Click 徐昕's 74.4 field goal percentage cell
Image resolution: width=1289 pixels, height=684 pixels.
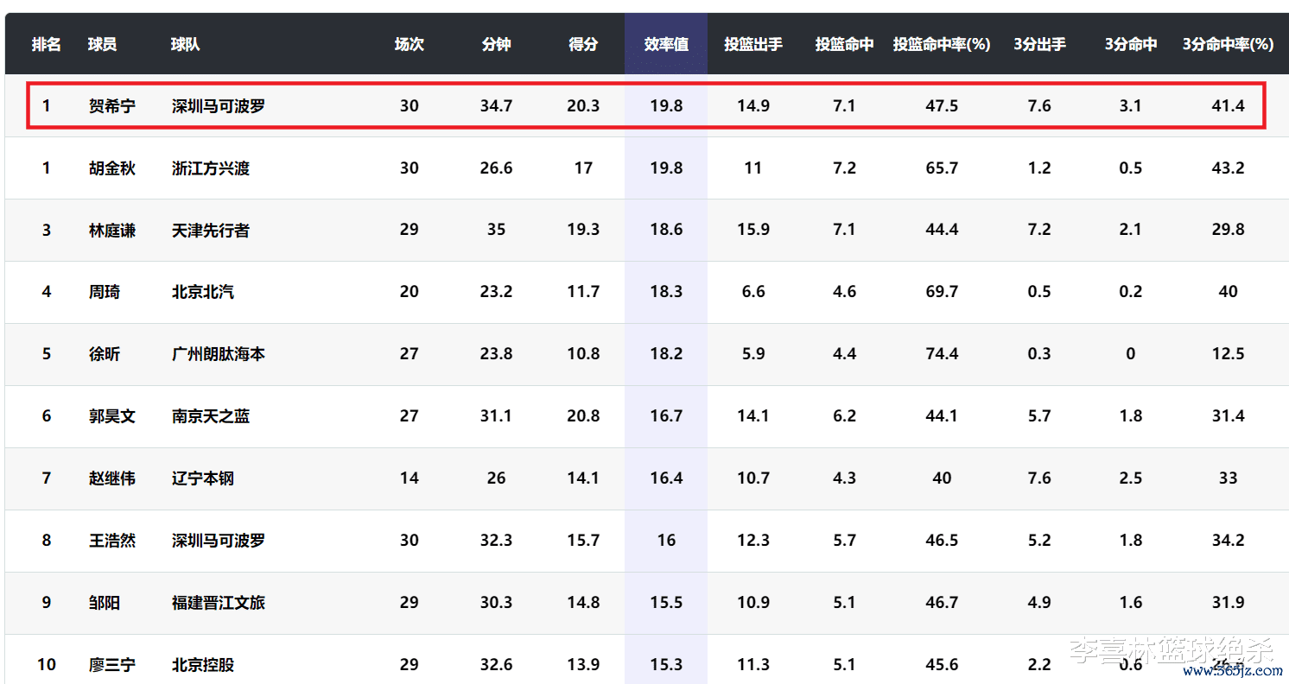click(x=942, y=354)
